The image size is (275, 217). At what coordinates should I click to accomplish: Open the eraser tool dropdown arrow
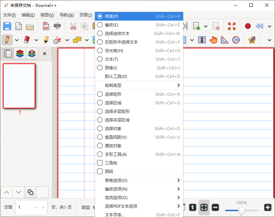(x=36, y=40)
